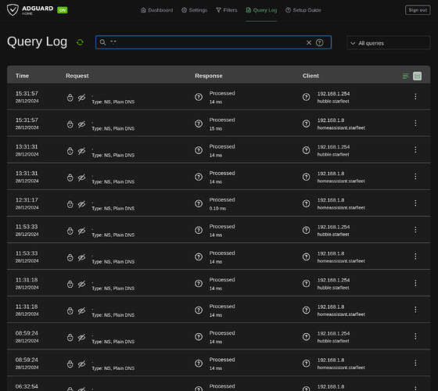Clear the search field with X icon
The image size is (438, 391).
(309, 42)
